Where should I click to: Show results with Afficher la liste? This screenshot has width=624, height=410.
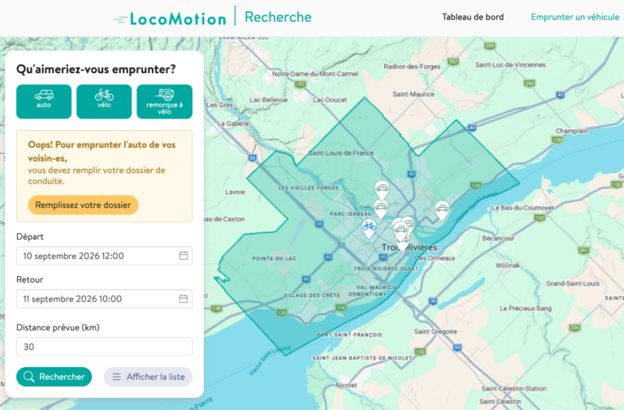pyautogui.click(x=148, y=377)
